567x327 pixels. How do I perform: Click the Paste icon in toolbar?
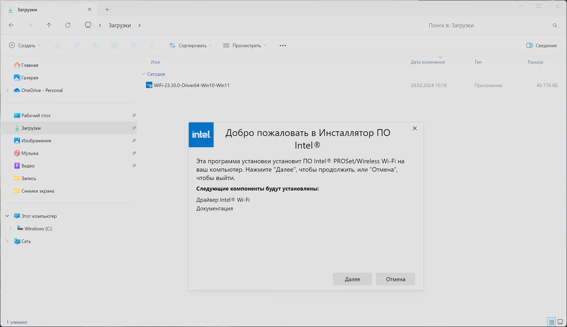click(96, 45)
